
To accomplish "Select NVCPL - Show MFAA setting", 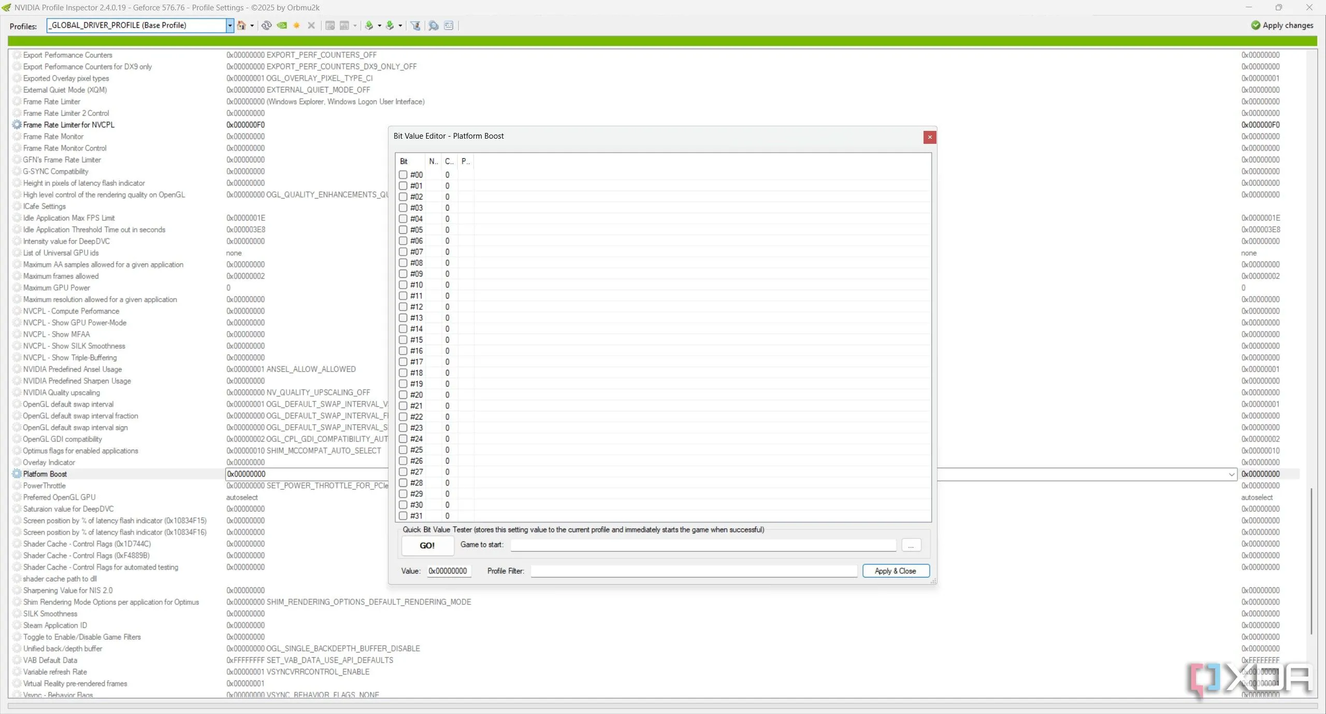I will click(56, 334).
